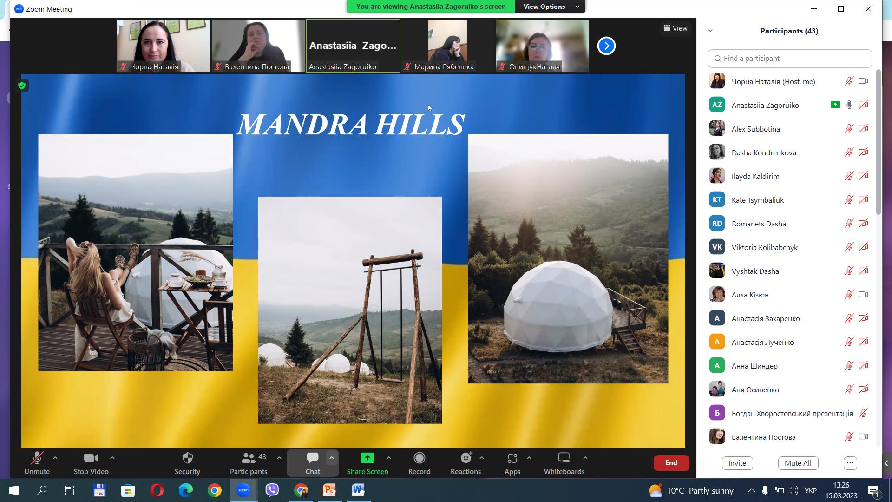Show next video thumbnails arrow
This screenshot has width=892, height=502.
point(606,46)
